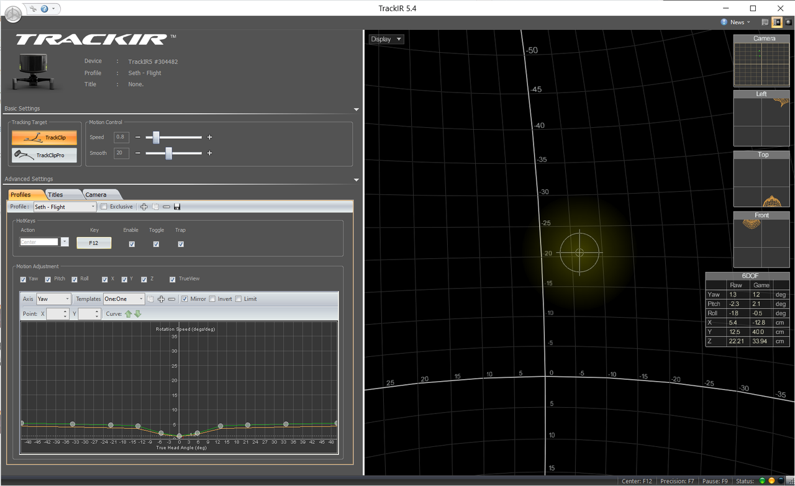795x486 pixels.
Task: Click the tools icon in quick access toolbar
Action: pos(33,9)
